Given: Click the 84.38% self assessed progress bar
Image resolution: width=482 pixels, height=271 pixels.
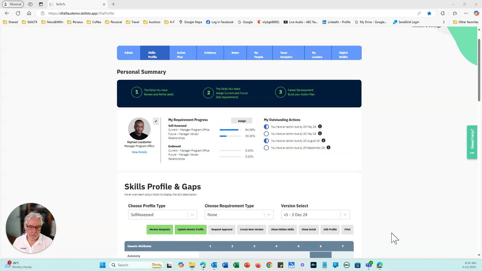Looking at the screenshot, I should [x=230, y=130].
